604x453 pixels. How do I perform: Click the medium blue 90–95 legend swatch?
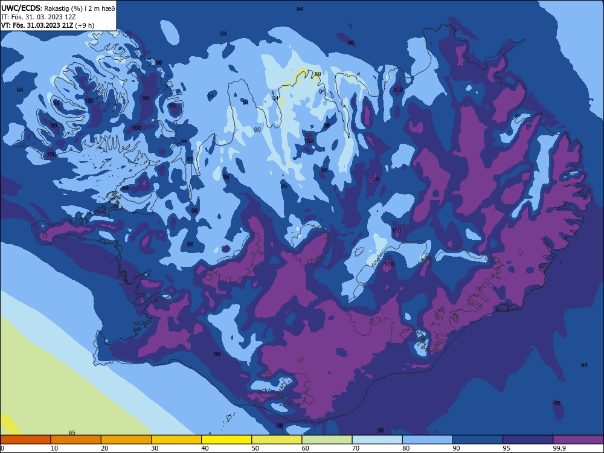478,440
